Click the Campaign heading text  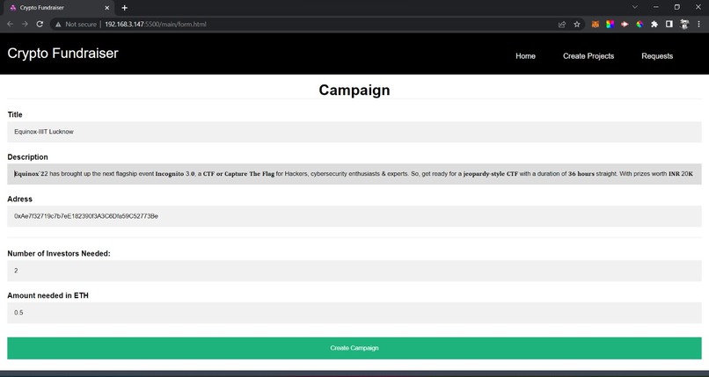coord(354,90)
